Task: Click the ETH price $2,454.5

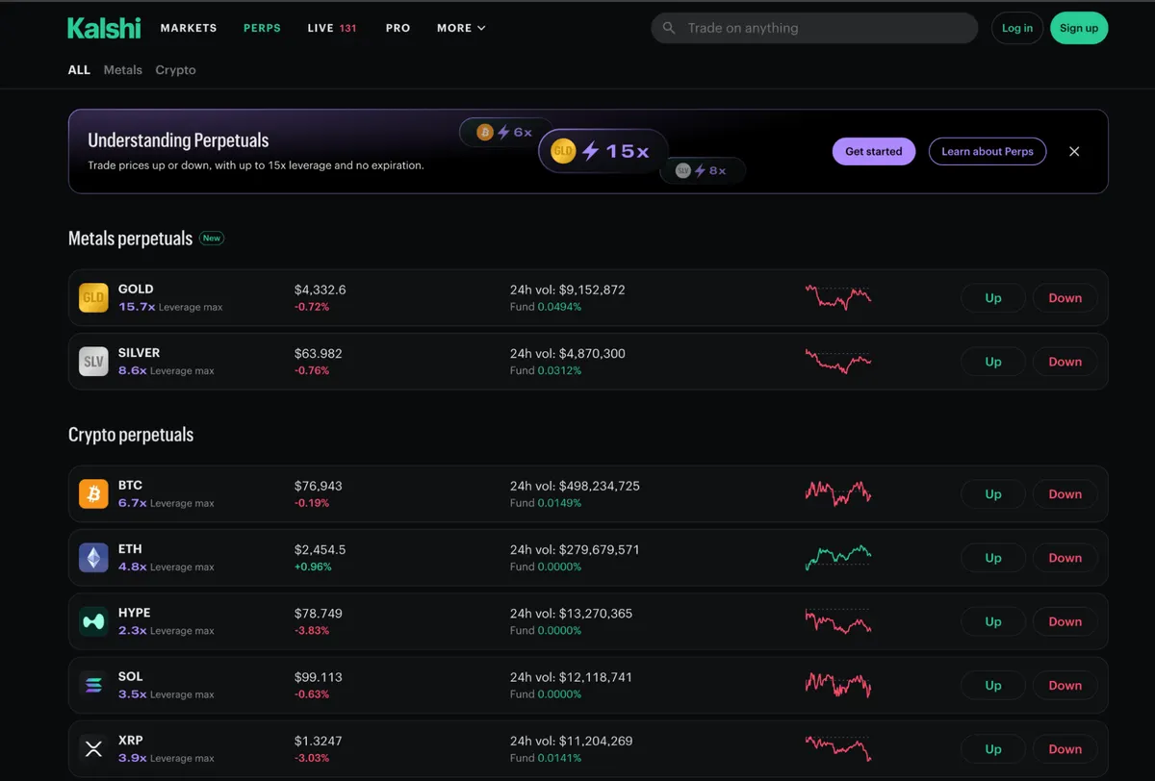Action: (x=321, y=549)
